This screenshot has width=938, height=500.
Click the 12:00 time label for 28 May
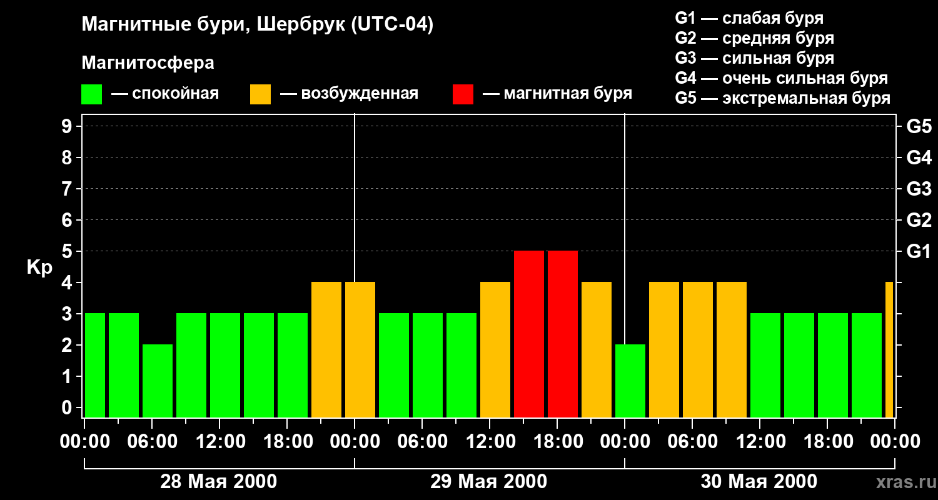219,442
